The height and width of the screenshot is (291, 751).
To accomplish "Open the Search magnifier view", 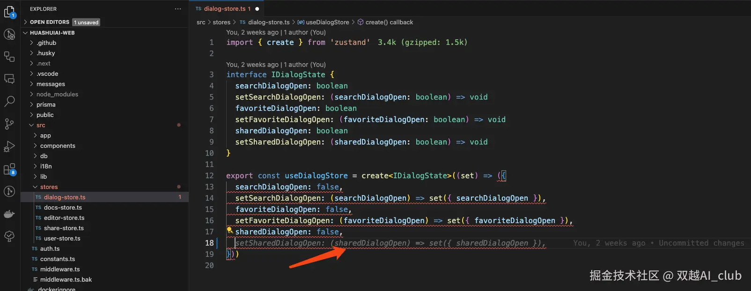I will click(9, 101).
